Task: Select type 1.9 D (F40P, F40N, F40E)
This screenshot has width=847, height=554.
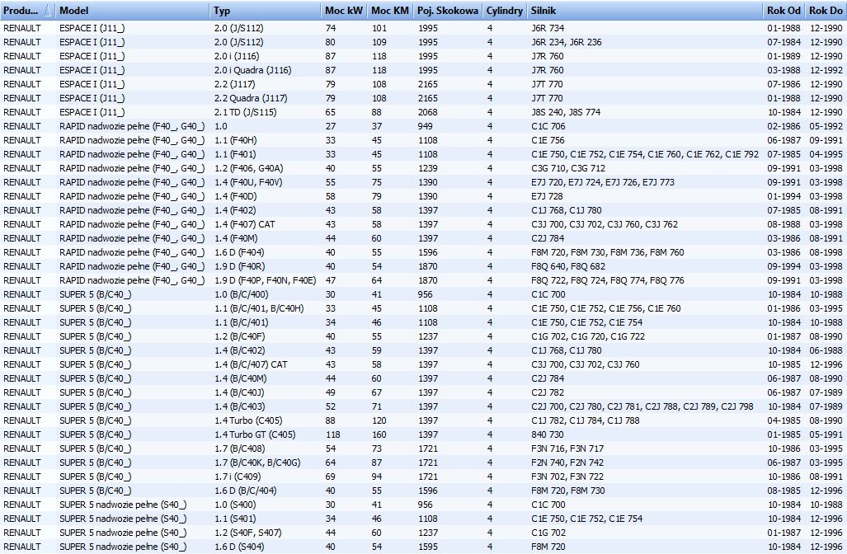Action: 266,281
